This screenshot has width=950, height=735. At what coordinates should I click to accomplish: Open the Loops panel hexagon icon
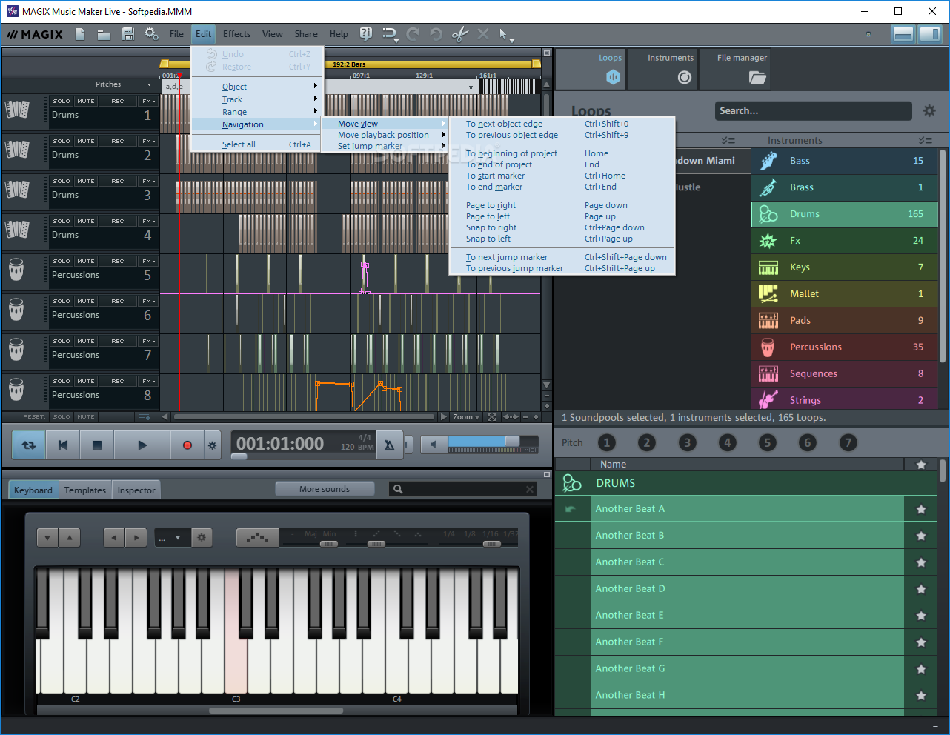612,76
